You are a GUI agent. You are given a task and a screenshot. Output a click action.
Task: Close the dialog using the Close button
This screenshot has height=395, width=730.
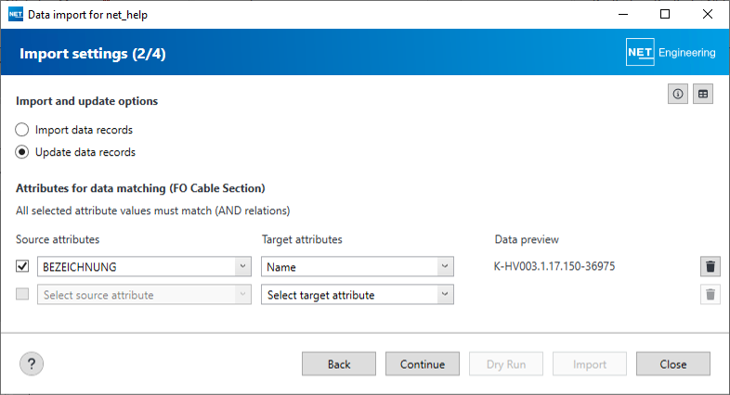click(x=673, y=364)
